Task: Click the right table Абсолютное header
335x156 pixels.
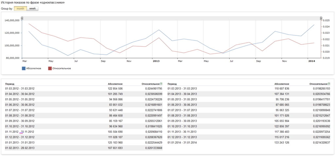Action: pos(282,84)
